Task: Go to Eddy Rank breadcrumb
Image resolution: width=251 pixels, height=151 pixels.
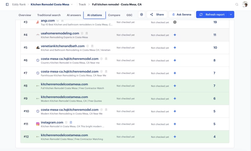Action: click(x=19, y=4)
